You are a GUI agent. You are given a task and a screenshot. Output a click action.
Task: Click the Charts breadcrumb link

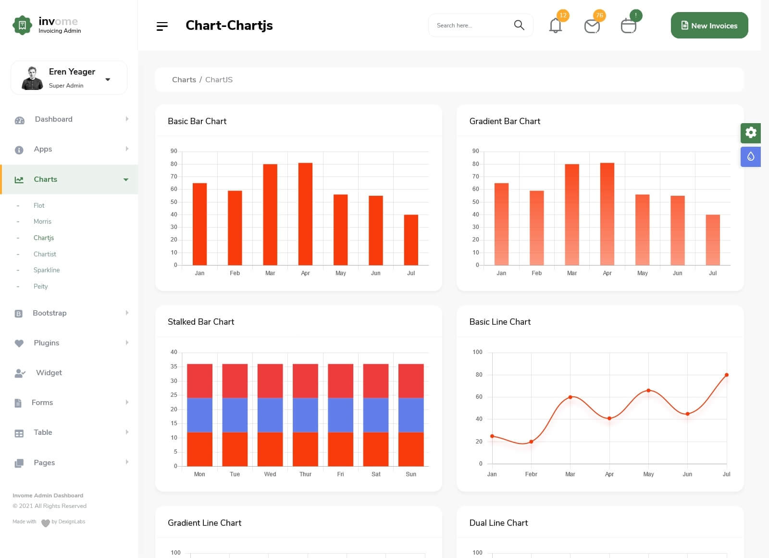(184, 80)
